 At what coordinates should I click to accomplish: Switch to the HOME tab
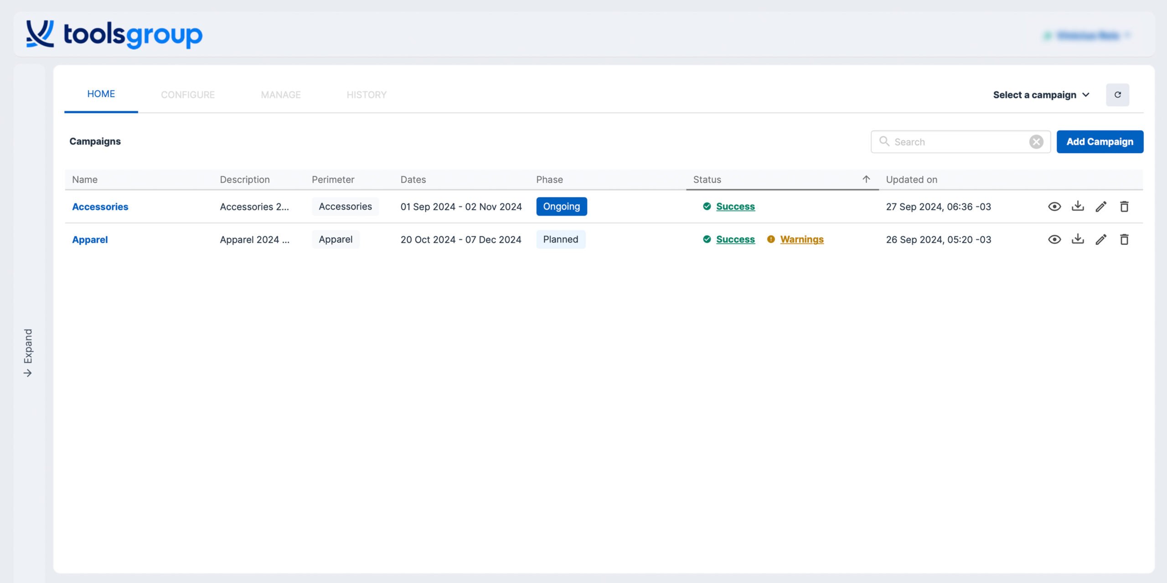pos(101,94)
